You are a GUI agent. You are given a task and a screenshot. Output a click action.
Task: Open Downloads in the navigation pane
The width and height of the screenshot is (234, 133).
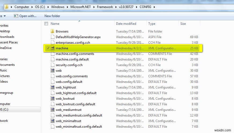7,37
